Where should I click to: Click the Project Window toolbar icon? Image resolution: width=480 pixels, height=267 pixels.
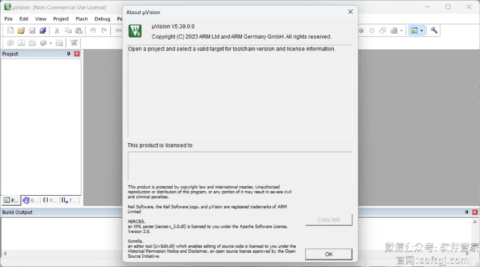[414, 31]
